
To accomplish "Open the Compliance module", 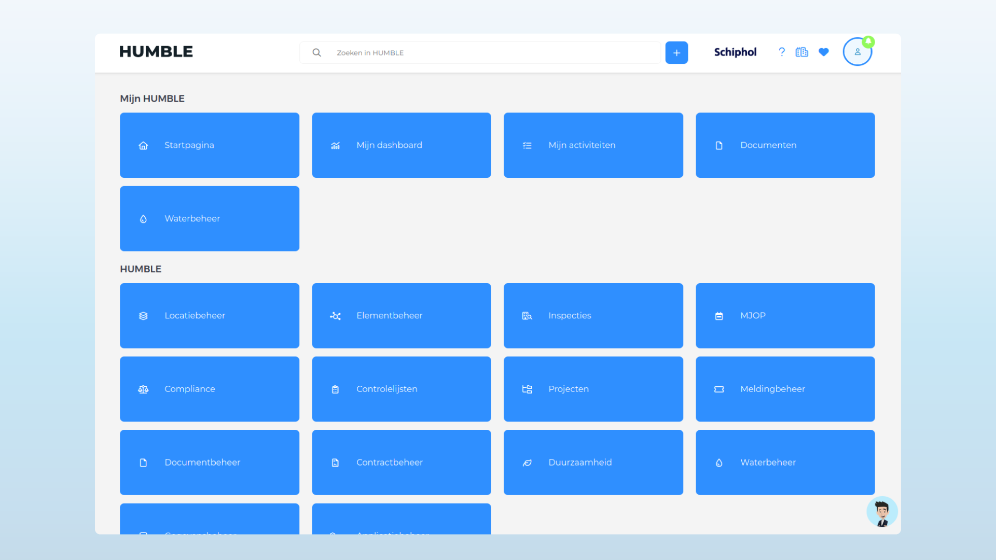I will click(x=209, y=389).
